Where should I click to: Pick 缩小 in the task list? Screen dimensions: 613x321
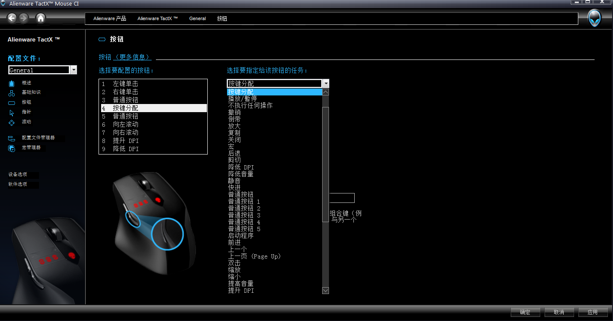pyautogui.click(x=275, y=277)
